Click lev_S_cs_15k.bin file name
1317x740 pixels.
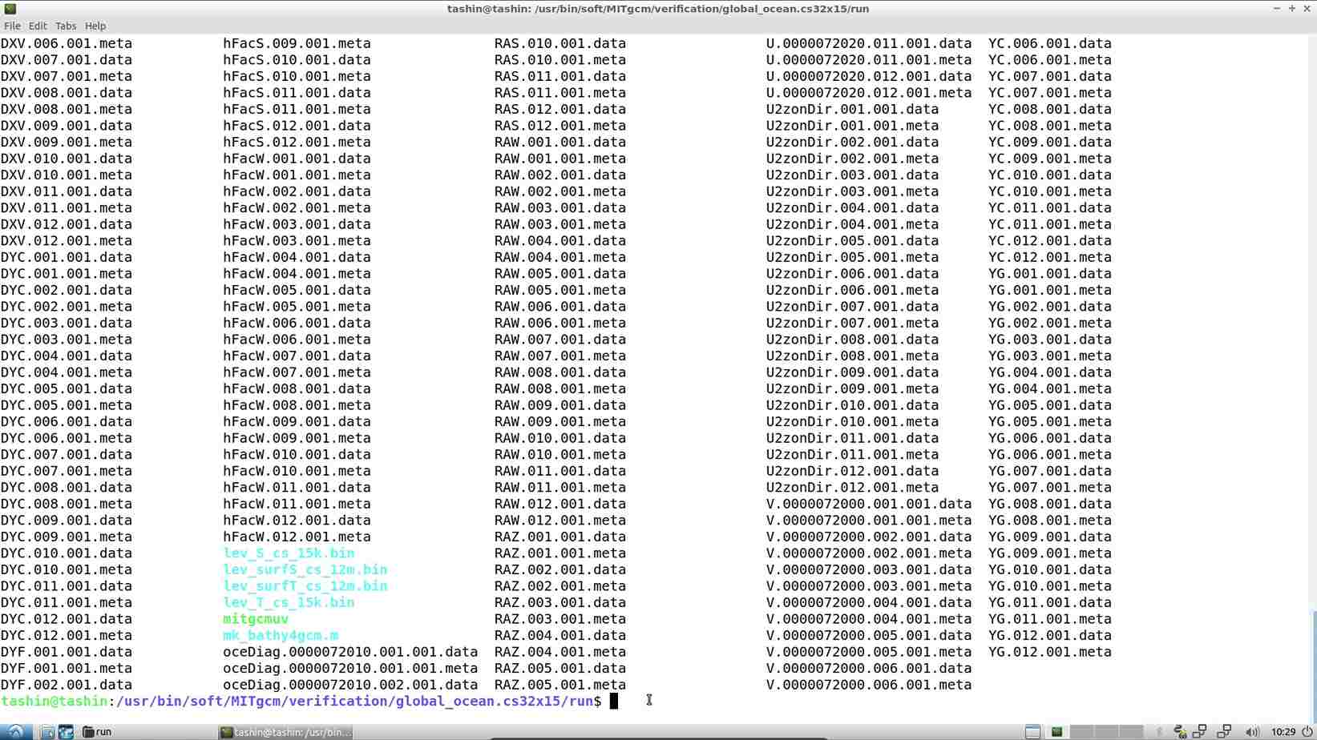[x=289, y=553]
